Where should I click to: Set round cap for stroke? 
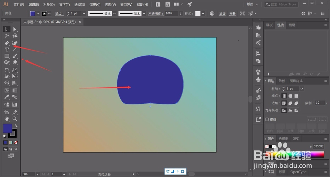[x=290, y=96]
